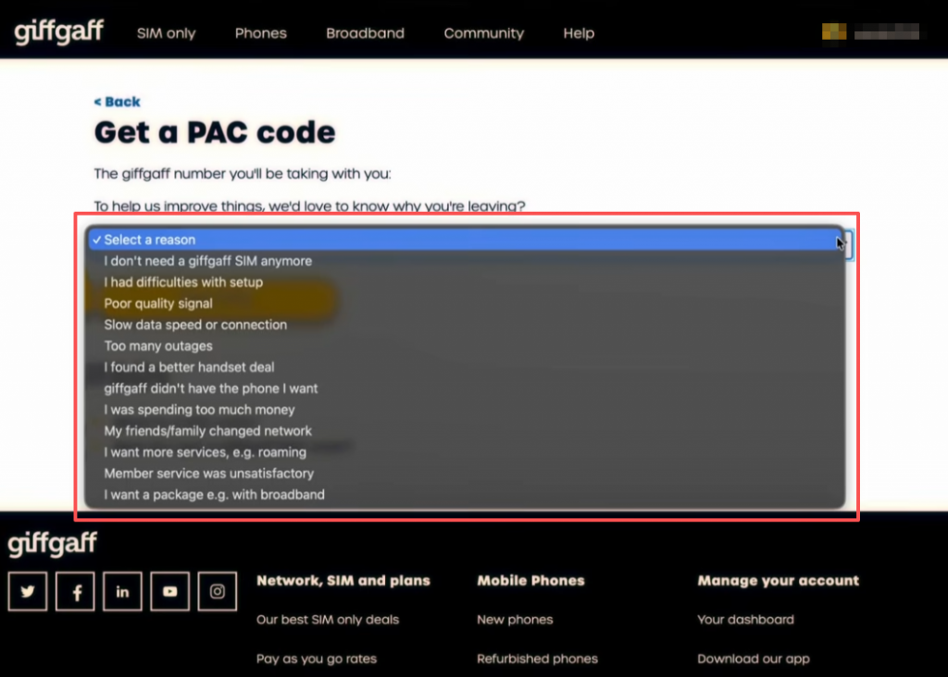Choose 'I was spending too much money'
The image size is (948, 677).
[465, 410]
